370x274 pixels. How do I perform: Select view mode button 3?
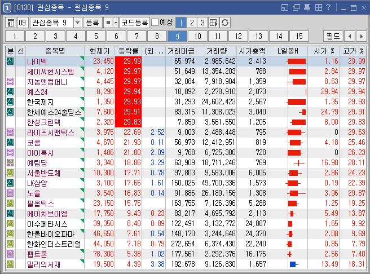pyautogui.click(x=202, y=23)
